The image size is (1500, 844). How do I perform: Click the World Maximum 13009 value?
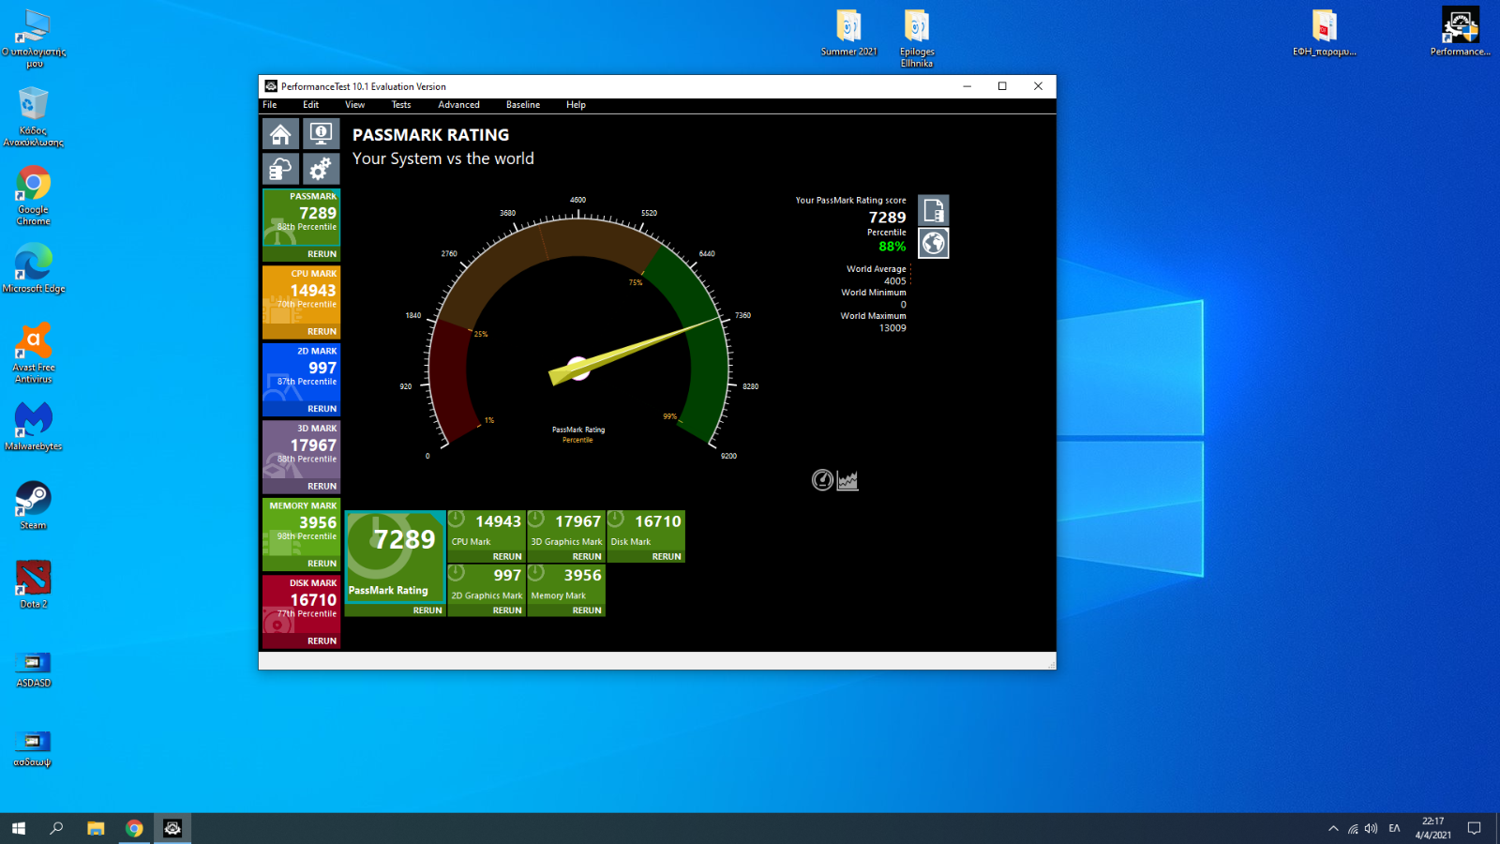(892, 328)
